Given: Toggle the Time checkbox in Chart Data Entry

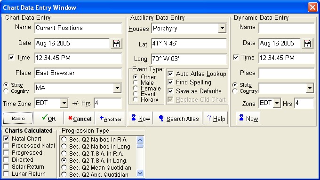Looking at the screenshot, I should coord(11,57).
